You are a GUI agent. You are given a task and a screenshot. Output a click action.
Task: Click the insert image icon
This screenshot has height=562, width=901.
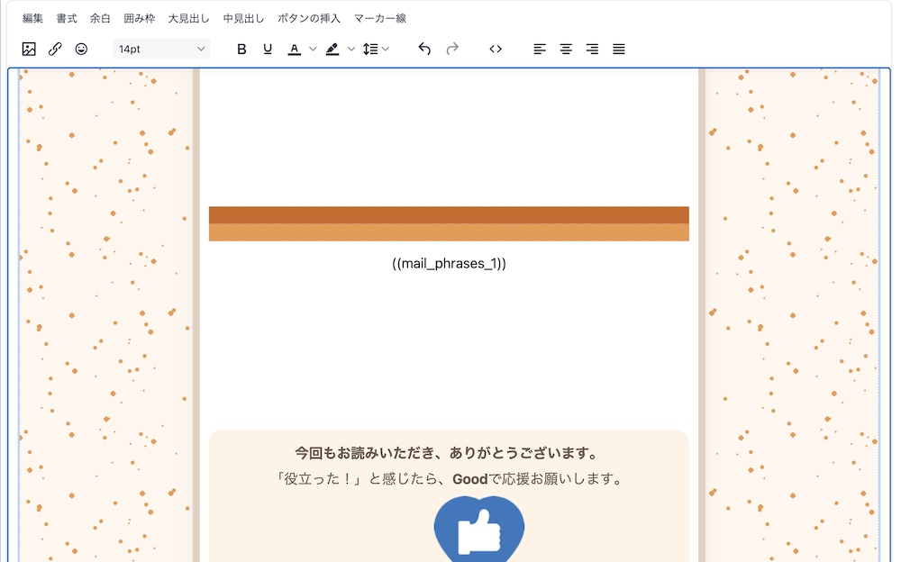pyautogui.click(x=29, y=50)
